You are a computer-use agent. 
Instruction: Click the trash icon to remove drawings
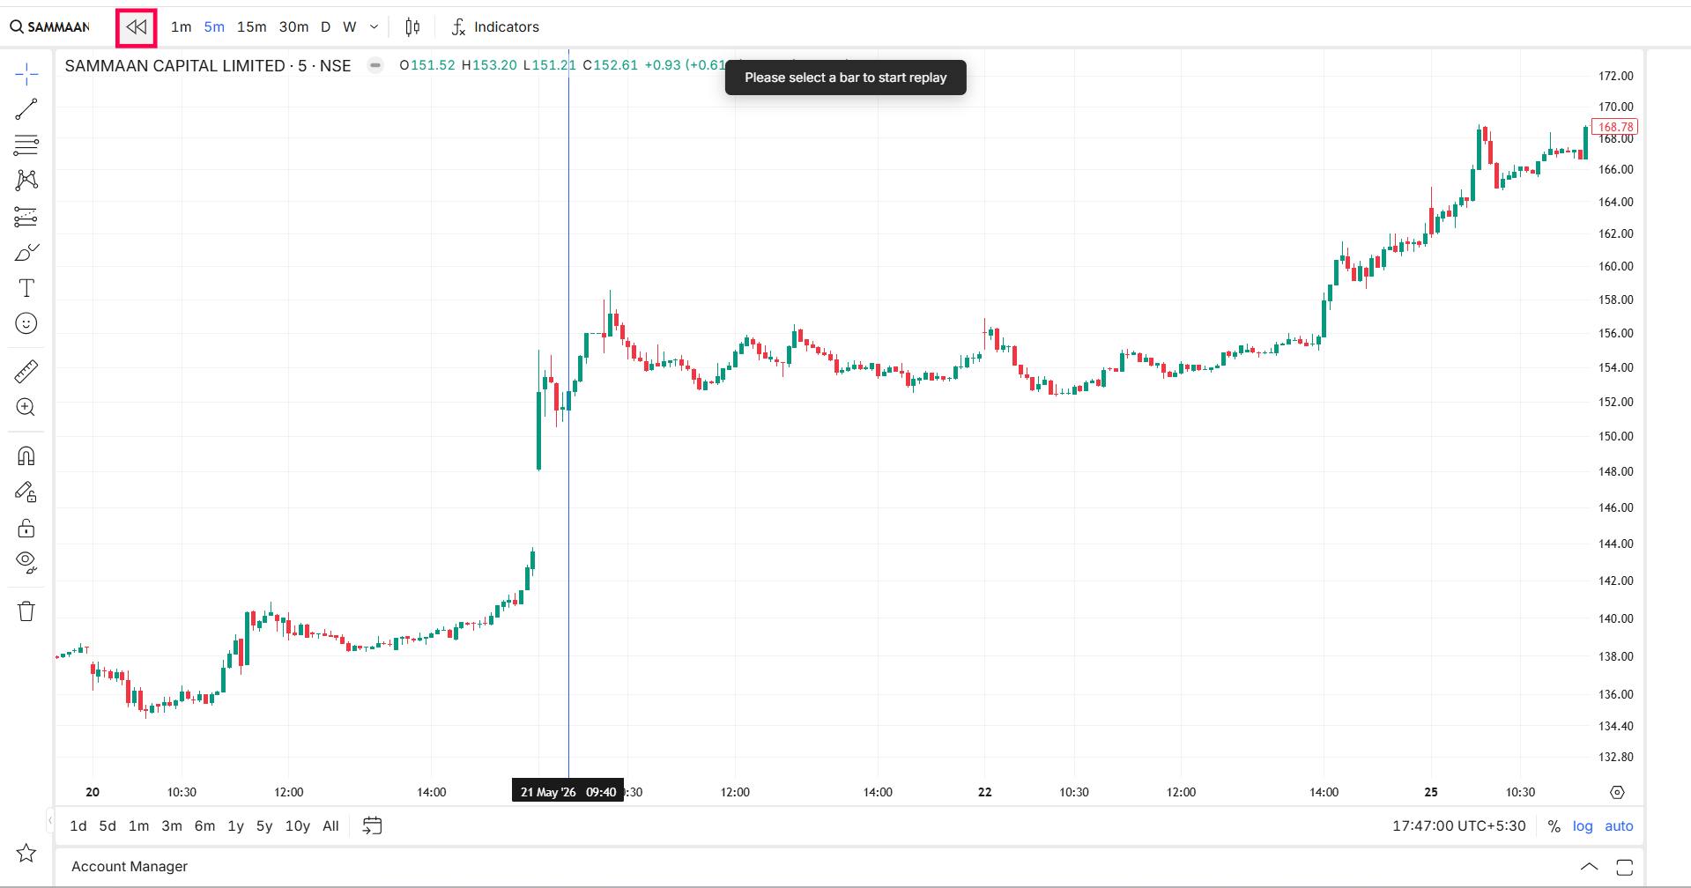pyautogui.click(x=26, y=611)
